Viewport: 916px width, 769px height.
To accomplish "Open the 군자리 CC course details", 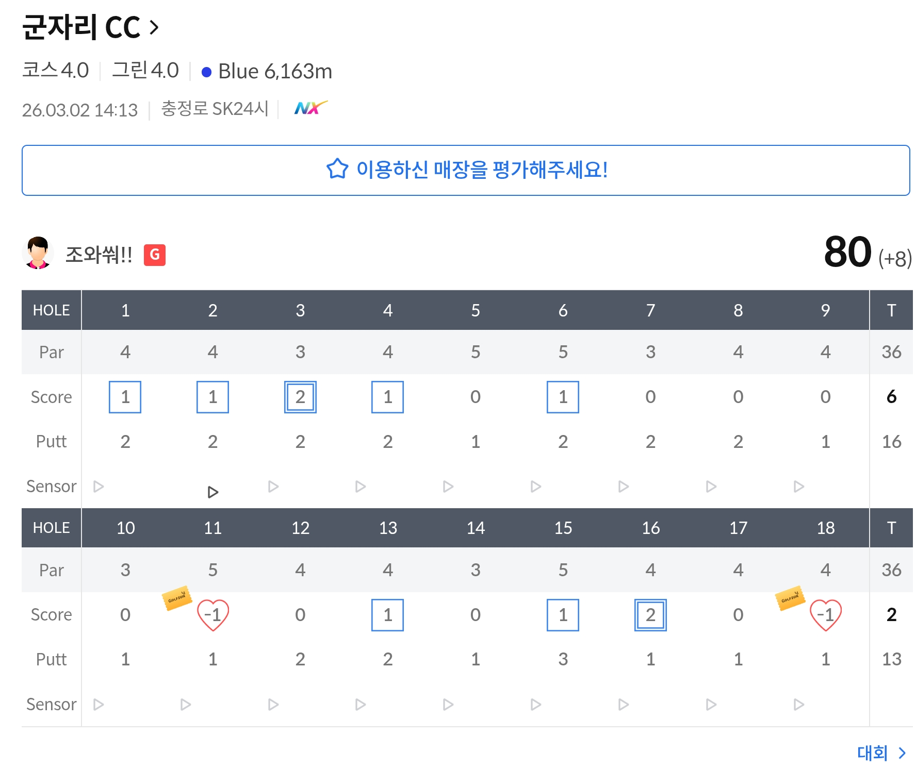I will (x=91, y=27).
